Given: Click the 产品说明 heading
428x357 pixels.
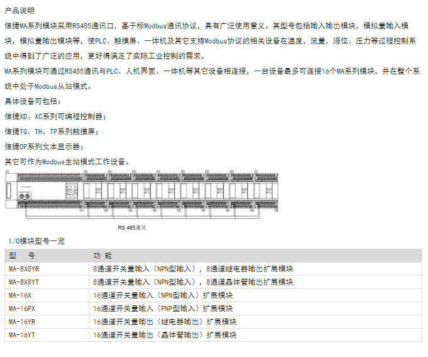Looking at the screenshot, I should 20,11.
